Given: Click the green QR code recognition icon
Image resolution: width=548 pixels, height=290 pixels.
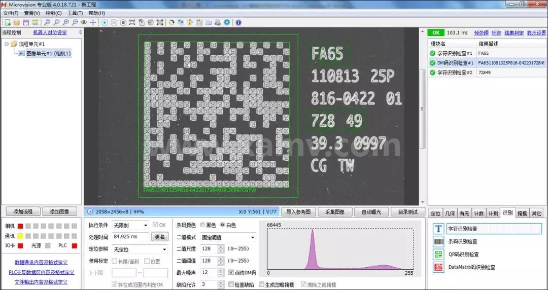Looking at the screenshot, I should tap(438, 255).
